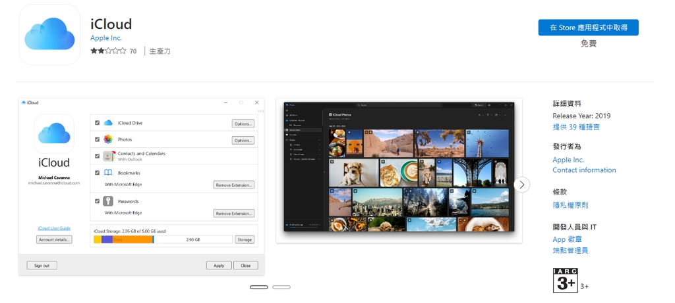The width and height of the screenshot is (675, 303).
Task: Click the IARC 3+ age rating badge
Action: point(565,281)
